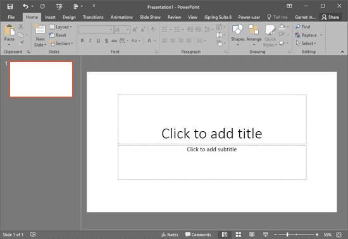Switch to the Insert tab
348x239 pixels.
click(50, 17)
